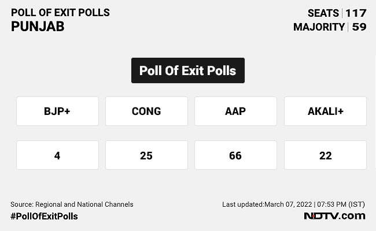Click the PUNJAB state heading
Screen dimensions: 376x231
(38, 27)
